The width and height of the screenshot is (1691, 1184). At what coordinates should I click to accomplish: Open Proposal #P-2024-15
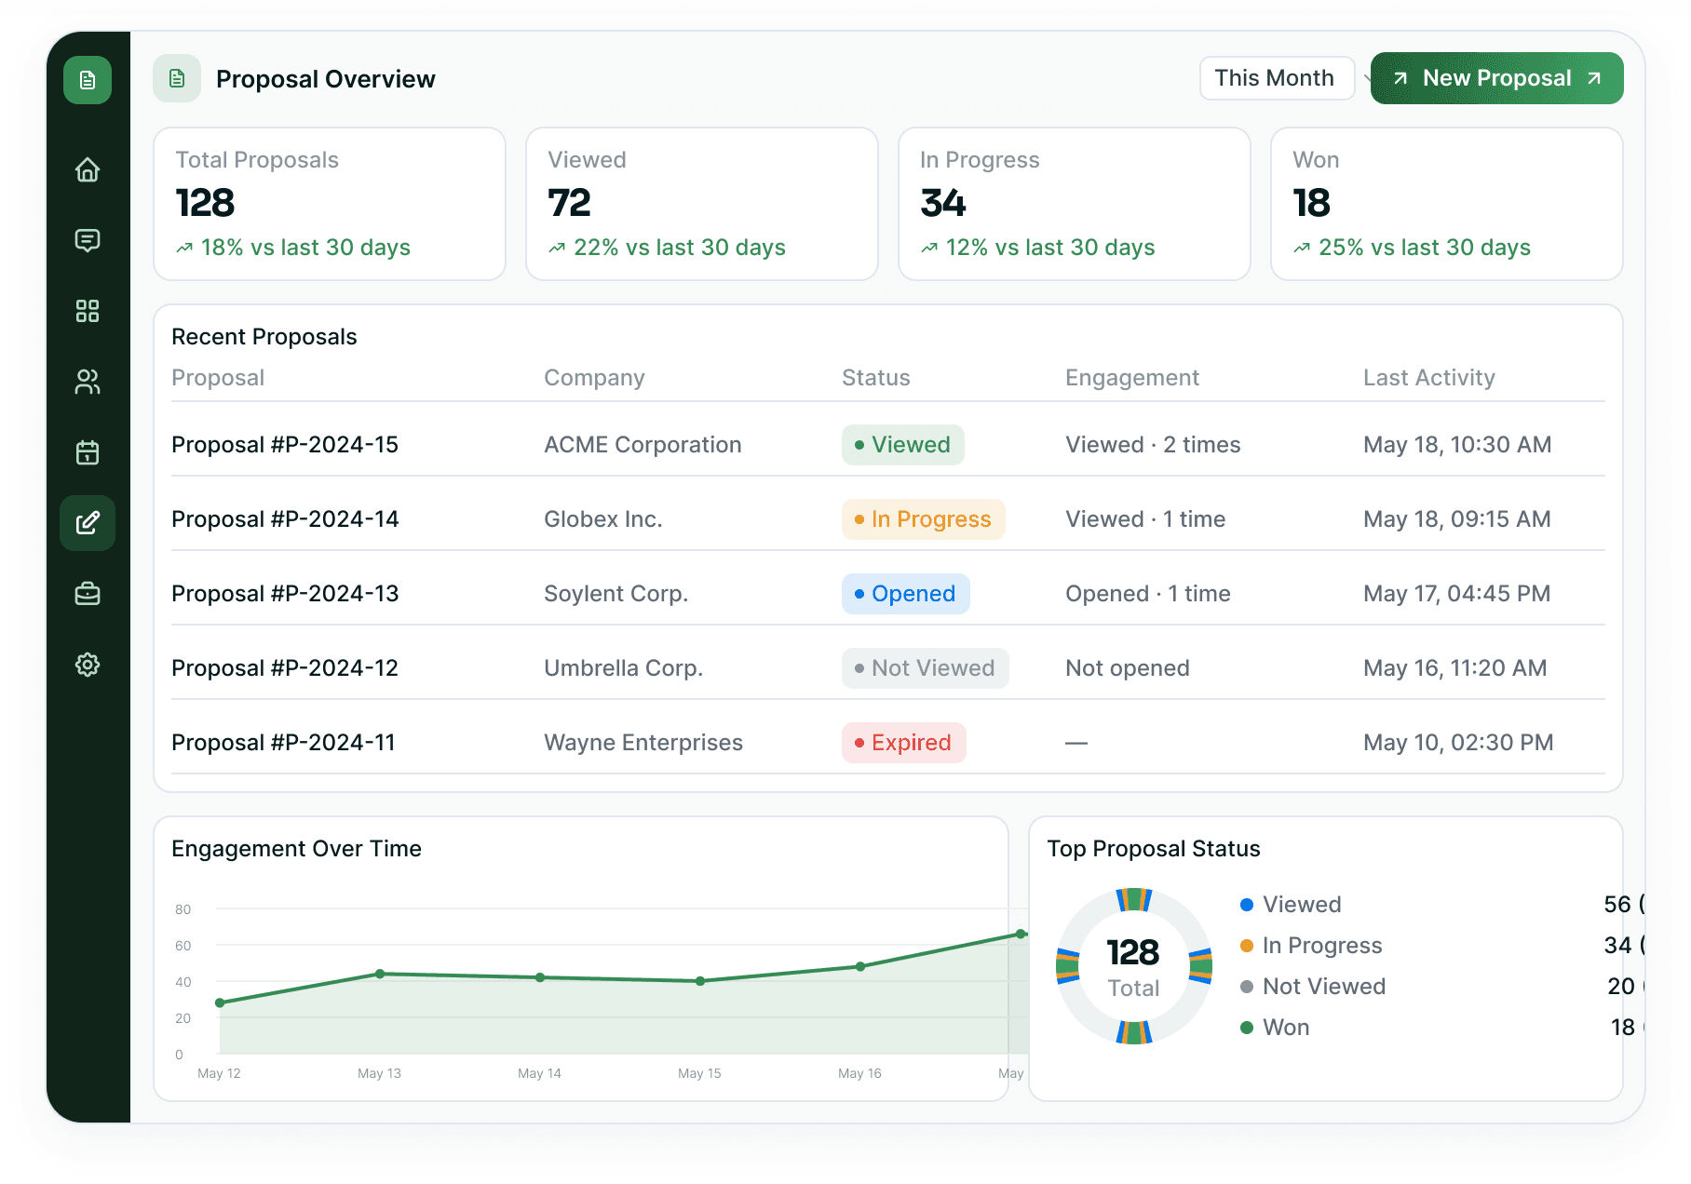(x=285, y=445)
